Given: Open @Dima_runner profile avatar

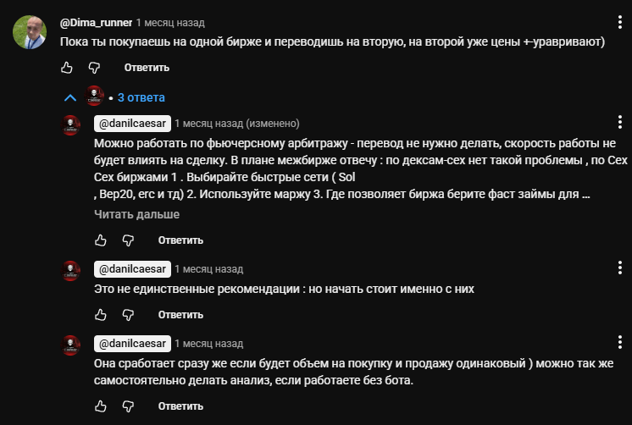Looking at the screenshot, I should 30,32.
